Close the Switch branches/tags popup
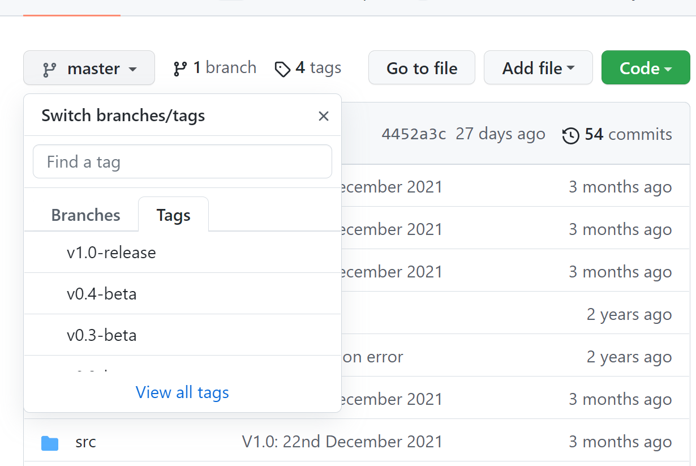The width and height of the screenshot is (696, 466). click(324, 116)
